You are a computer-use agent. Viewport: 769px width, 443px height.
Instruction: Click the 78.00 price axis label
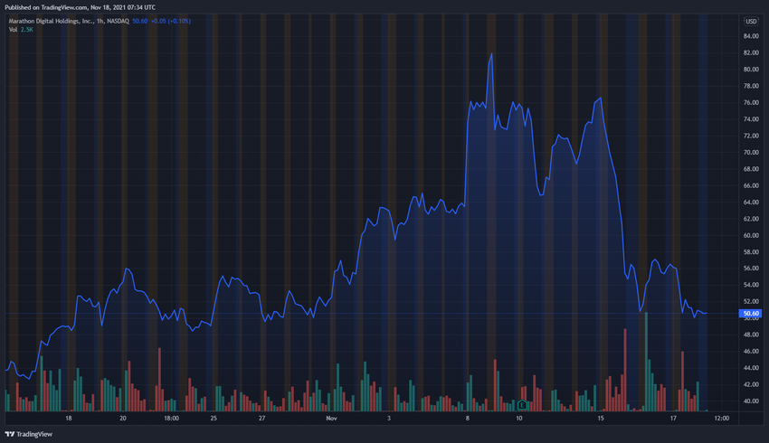click(x=751, y=86)
